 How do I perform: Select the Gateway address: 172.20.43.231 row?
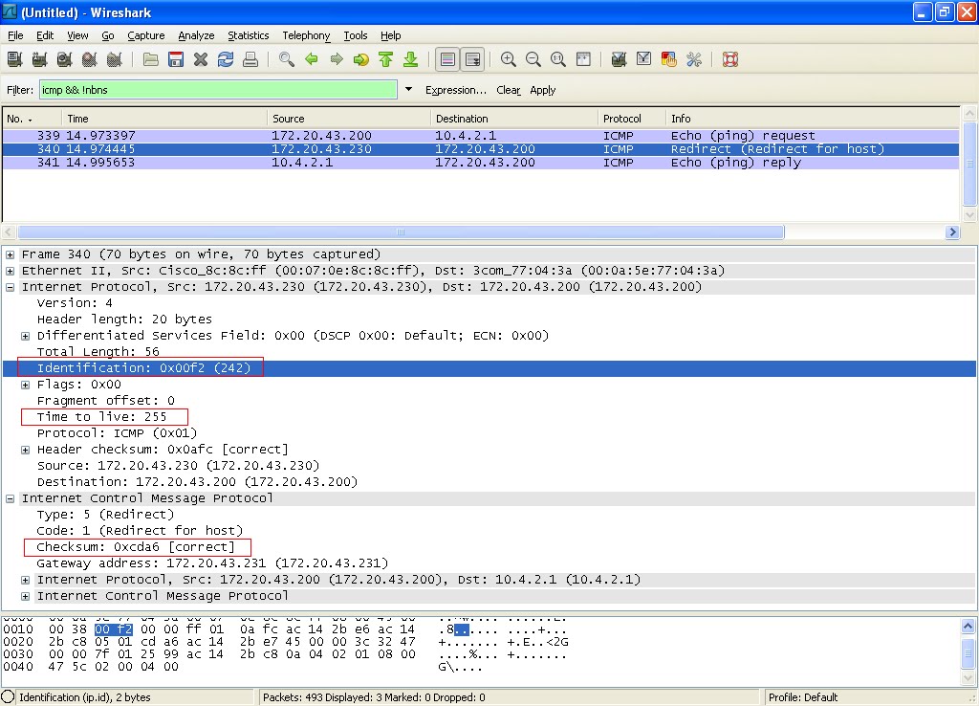click(489, 563)
